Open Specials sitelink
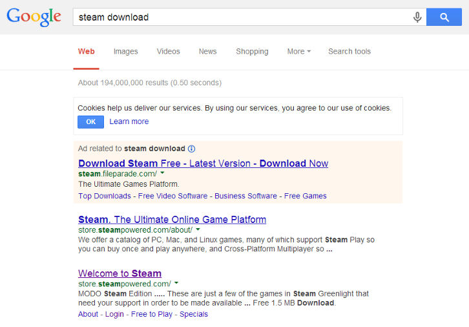 (x=194, y=314)
